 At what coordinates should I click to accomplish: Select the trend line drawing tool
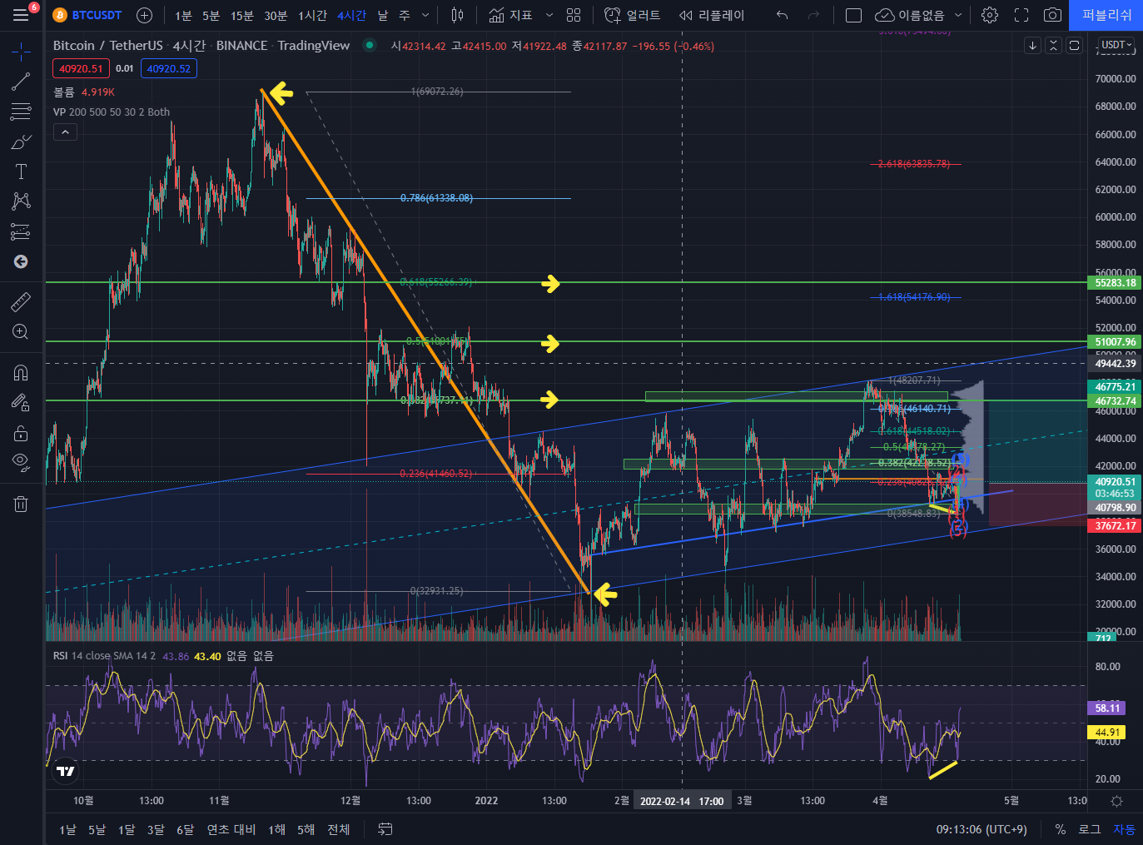click(x=21, y=82)
